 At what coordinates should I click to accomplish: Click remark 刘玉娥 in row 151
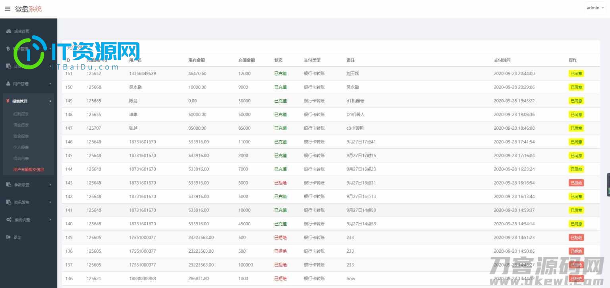click(353, 73)
